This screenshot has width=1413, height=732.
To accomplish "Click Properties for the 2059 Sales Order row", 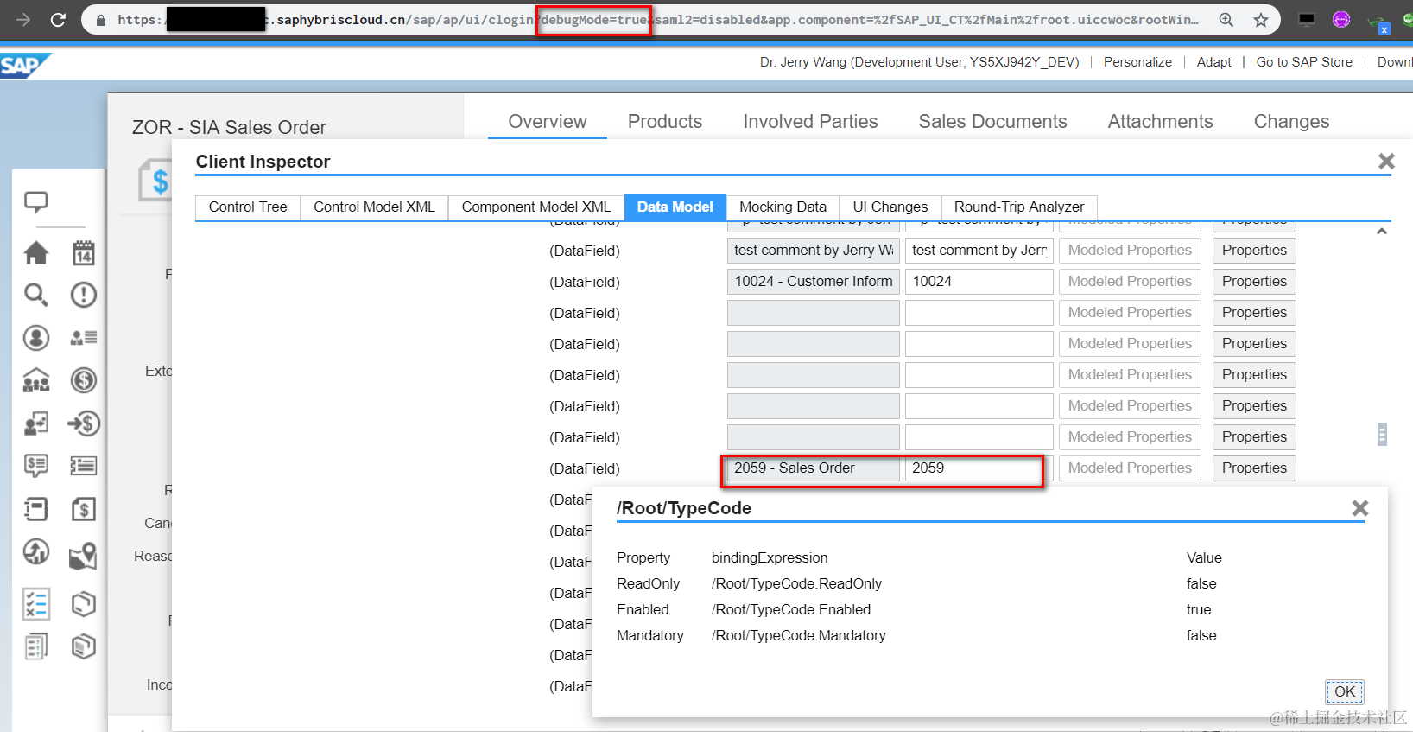I will (1254, 468).
